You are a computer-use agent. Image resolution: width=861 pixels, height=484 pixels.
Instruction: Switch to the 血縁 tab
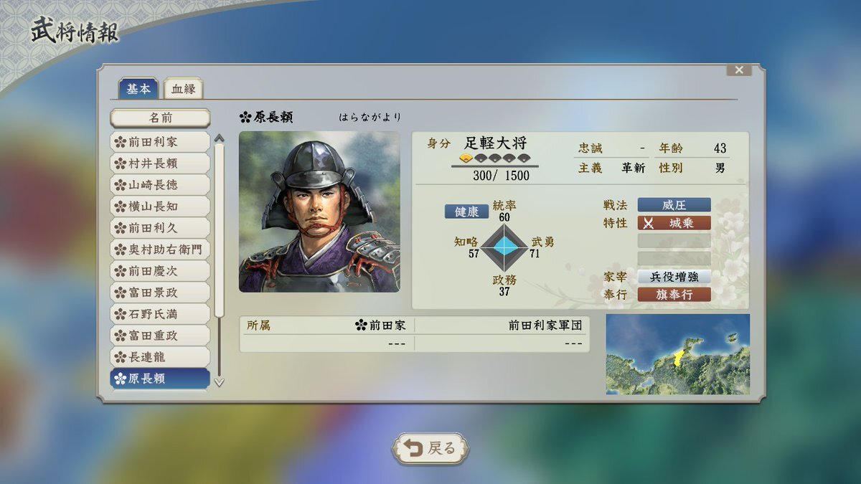point(184,89)
